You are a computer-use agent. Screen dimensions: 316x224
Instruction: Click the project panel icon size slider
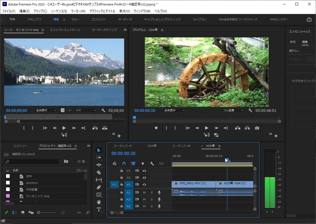[39, 212]
